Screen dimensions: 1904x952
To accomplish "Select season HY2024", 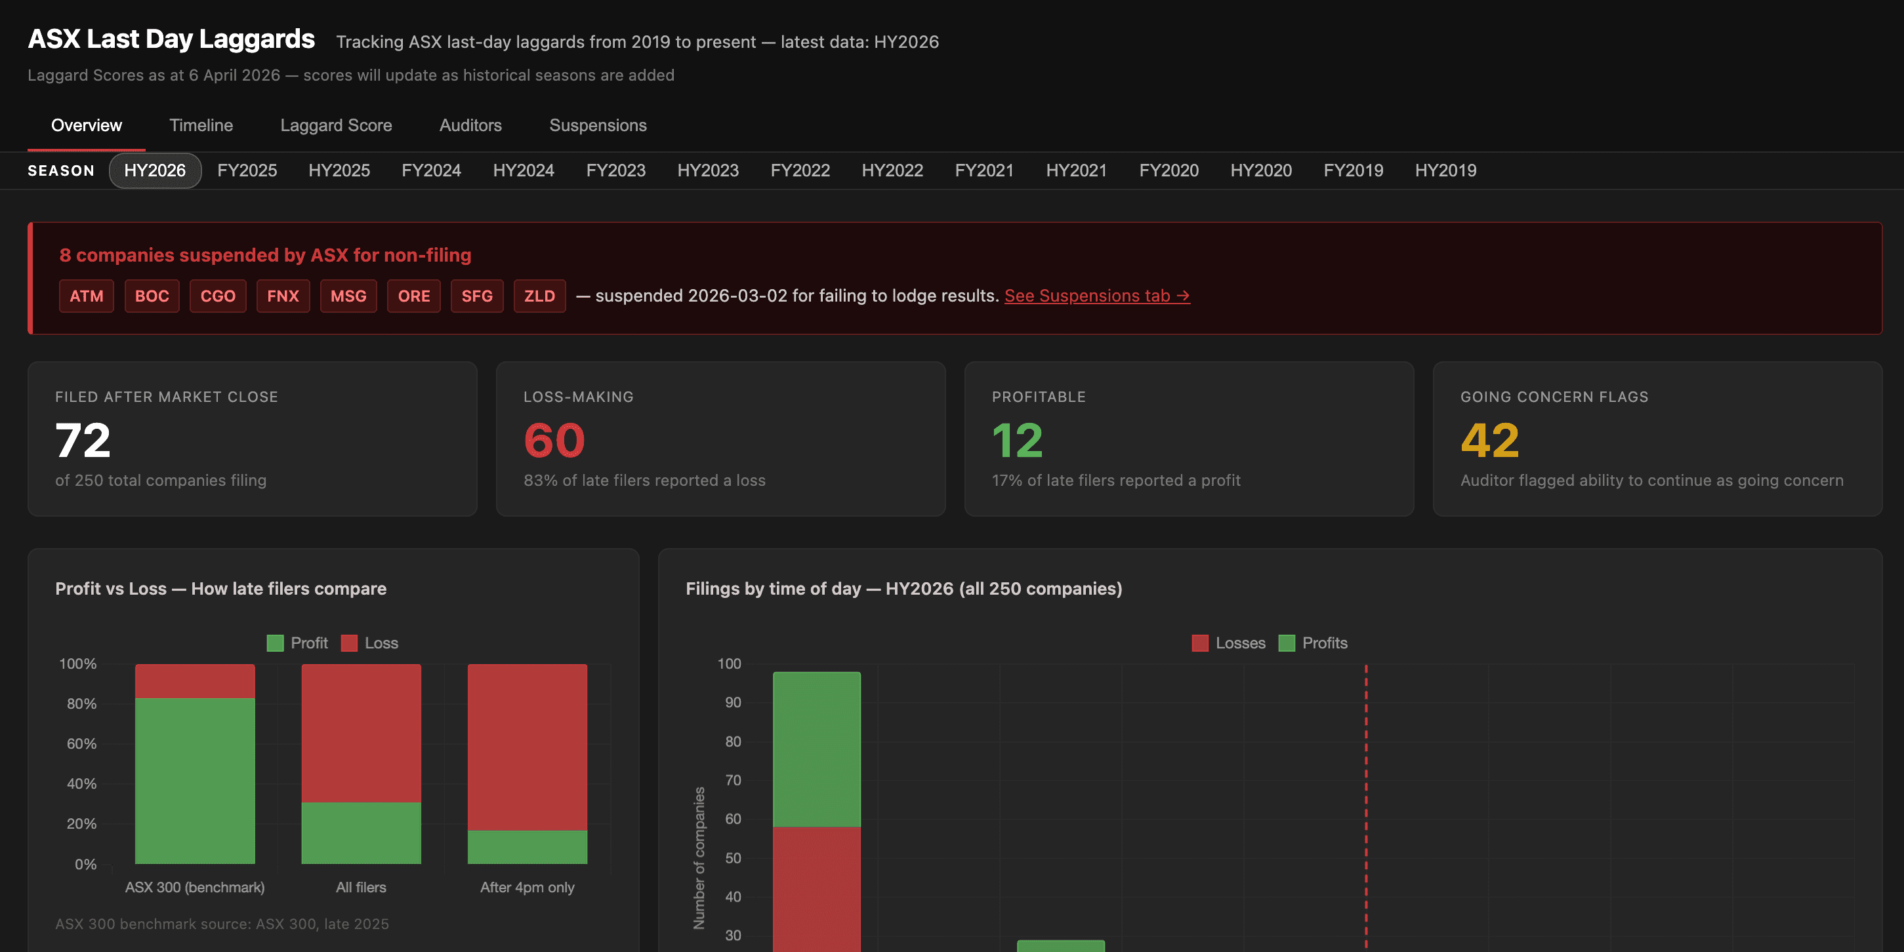I will coord(524,170).
